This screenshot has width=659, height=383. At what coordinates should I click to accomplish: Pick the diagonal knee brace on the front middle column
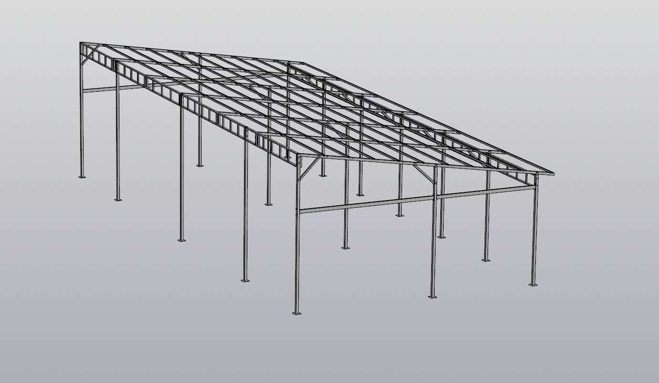pos(424,173)
